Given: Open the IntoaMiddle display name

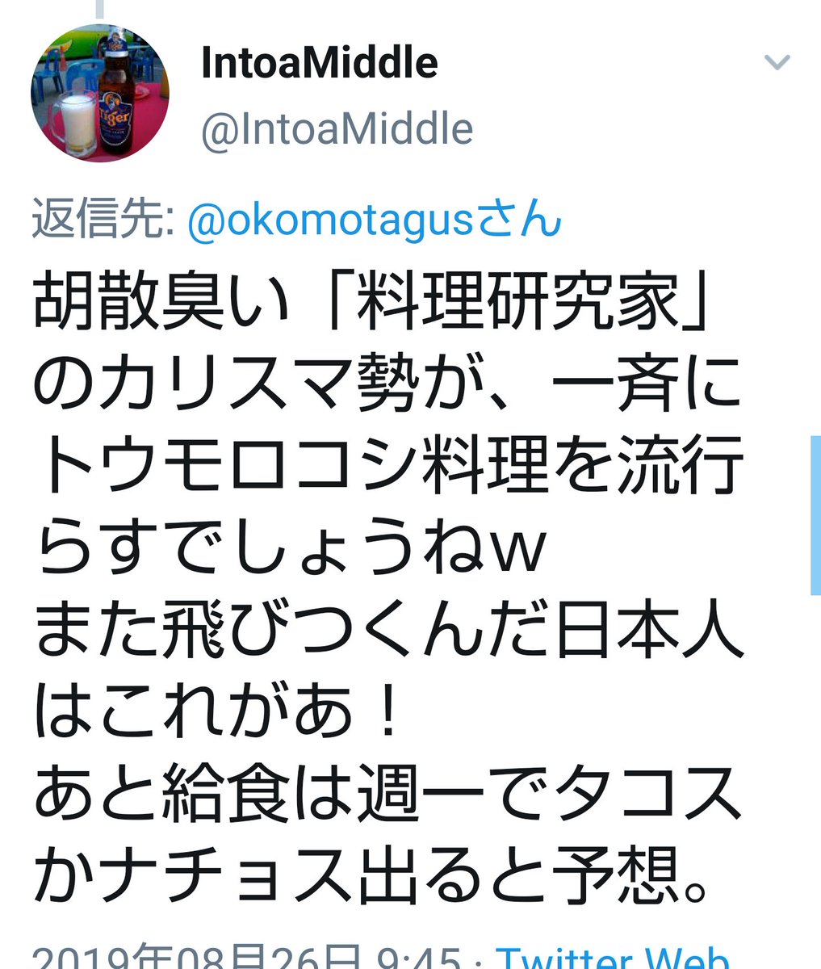Looking at the screenshot, I should (320, 62).
